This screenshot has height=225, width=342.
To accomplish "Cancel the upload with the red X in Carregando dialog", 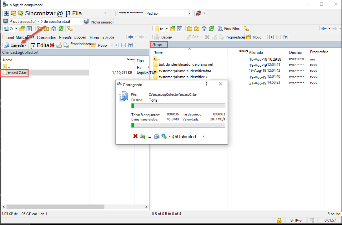I will (135, 136).
